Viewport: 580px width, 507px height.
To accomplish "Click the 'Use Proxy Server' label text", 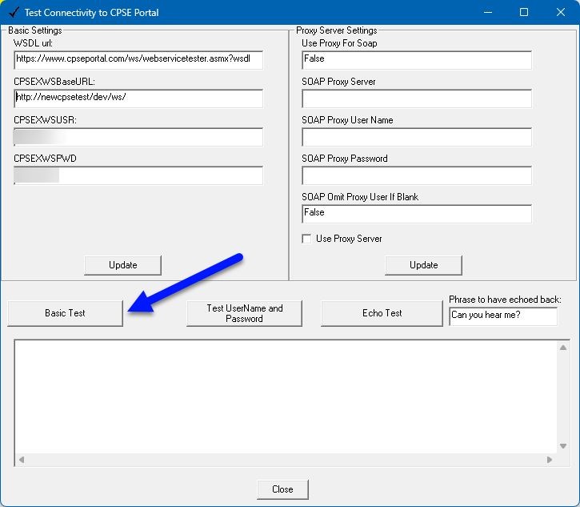I will click(x=349, y=239).
